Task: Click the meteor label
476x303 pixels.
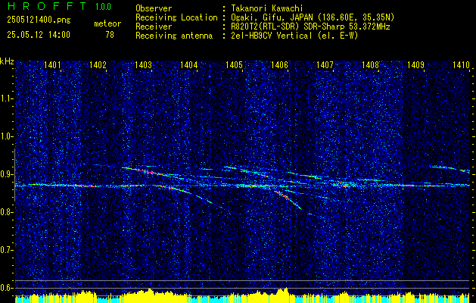Action: pos(107,23)
